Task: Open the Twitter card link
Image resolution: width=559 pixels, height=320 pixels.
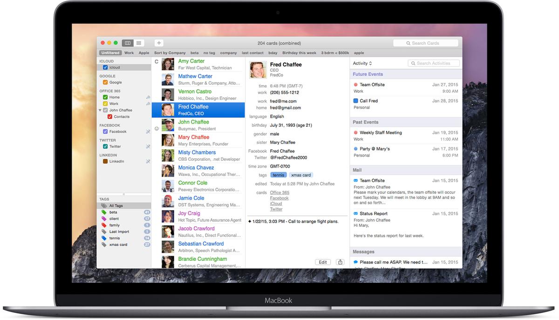Action: pos(276,210)
